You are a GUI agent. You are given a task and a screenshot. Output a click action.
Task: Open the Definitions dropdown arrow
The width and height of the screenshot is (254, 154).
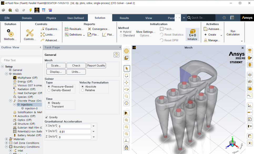click(x=84, y=35)
